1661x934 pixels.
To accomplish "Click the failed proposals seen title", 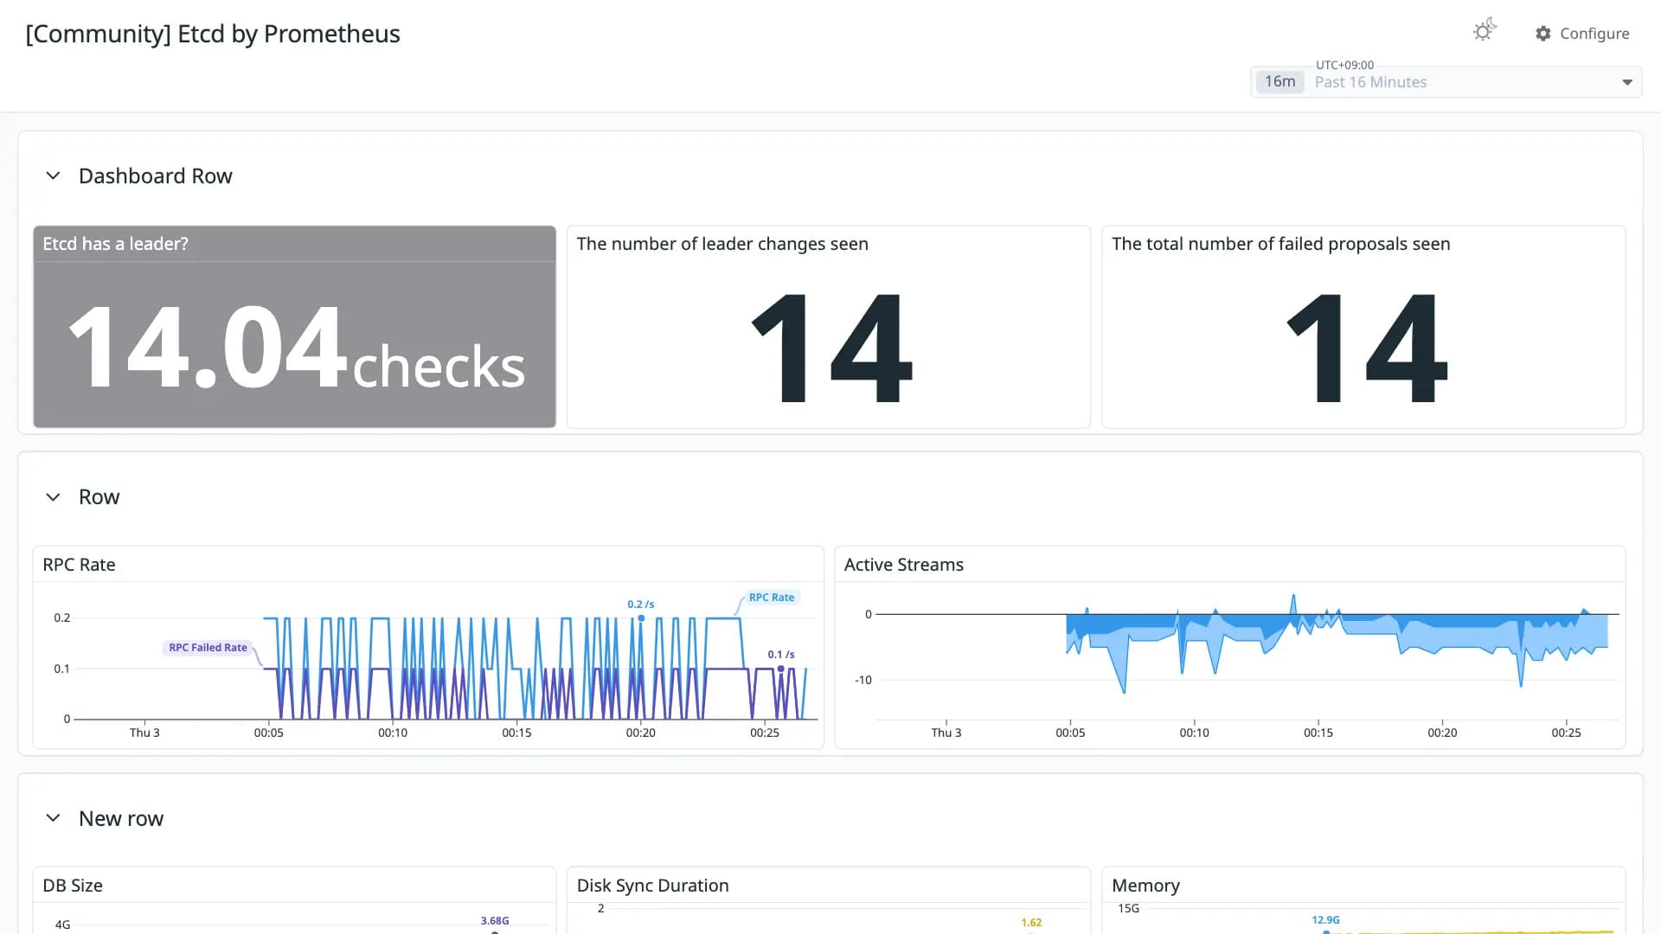I will 1281,244.
